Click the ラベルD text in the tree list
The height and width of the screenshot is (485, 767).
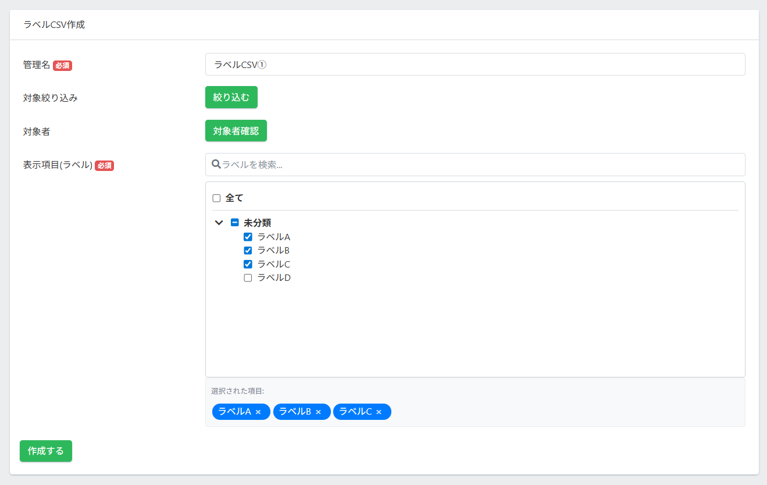(x=274, y=278)
